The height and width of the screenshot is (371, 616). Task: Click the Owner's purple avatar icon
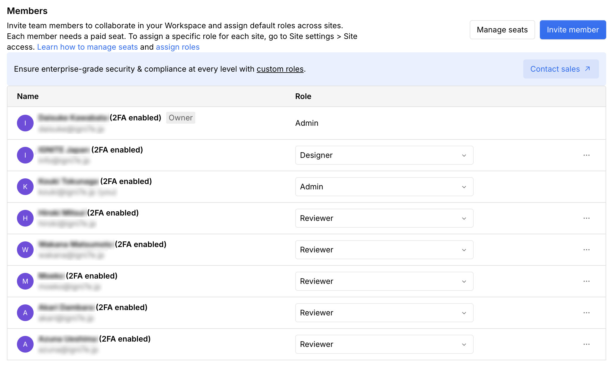(25, 123)
